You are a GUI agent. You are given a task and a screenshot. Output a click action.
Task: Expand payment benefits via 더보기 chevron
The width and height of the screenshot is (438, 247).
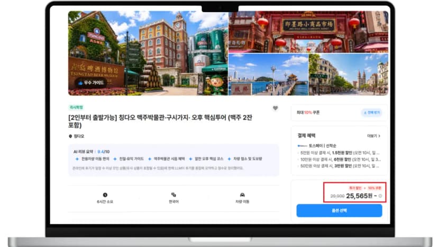[374, 136]
